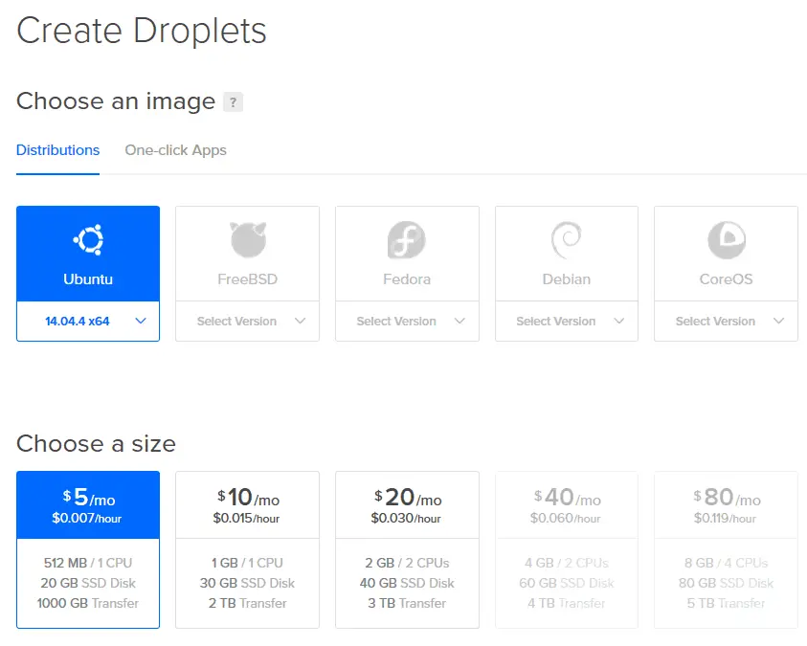Viewport: 807px width, 646px height.
Task: Click the FreeBSD distribution label
Action: tap(248, 279)
